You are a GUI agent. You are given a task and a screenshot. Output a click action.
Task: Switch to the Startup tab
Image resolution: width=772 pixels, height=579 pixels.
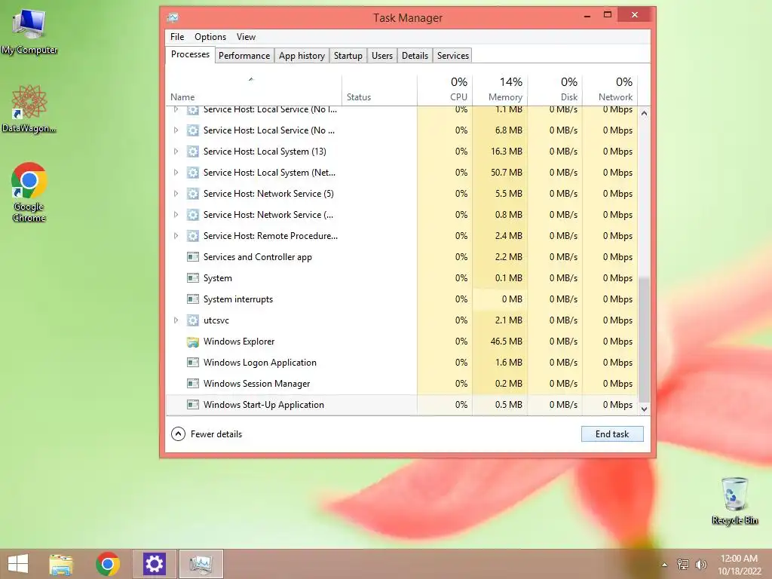(x=348, y=56)
